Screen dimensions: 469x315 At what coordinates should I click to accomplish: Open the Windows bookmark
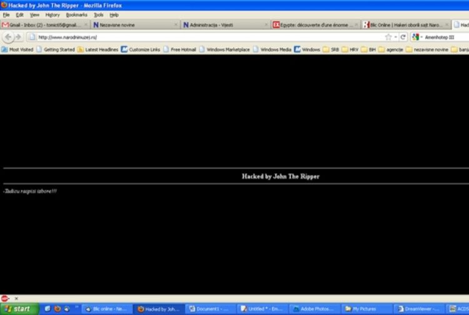307,49
